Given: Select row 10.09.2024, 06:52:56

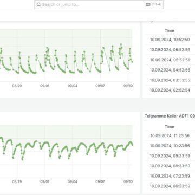Looking at the screenshot, I should click(x=170, y=50).
